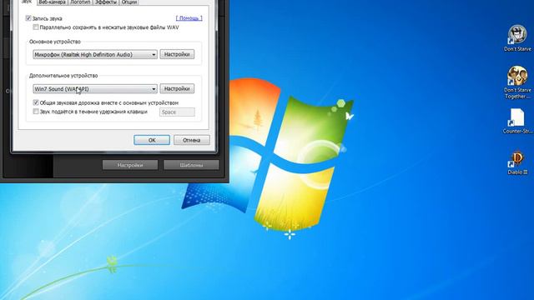Click the Основное устройство group label
Screen dimensions: 534x300
(55, 42)
